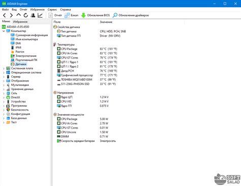Click the Программы icon in tree
The image size is (241, 186).
click(x=8, y=106)
